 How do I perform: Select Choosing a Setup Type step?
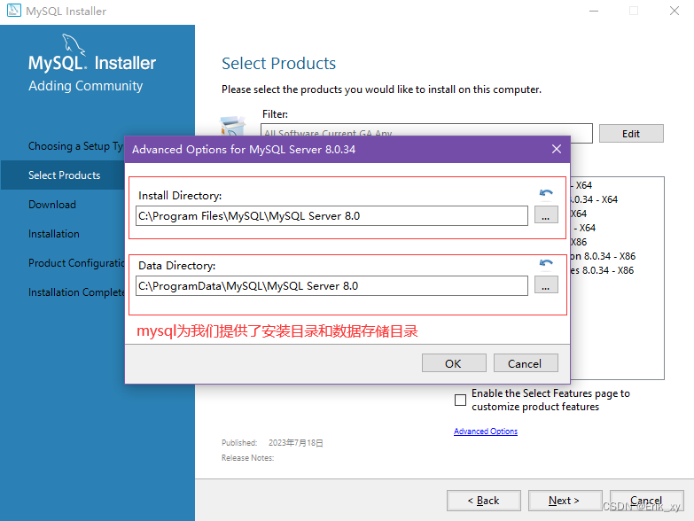pyautogui.click(x=75, y=146)
